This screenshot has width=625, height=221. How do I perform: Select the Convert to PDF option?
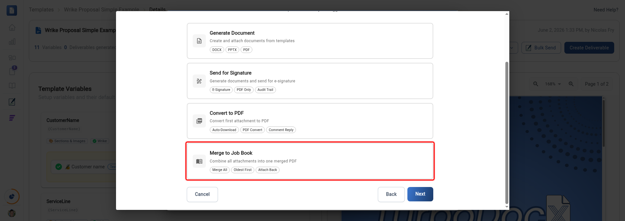(x=310, y=121)
